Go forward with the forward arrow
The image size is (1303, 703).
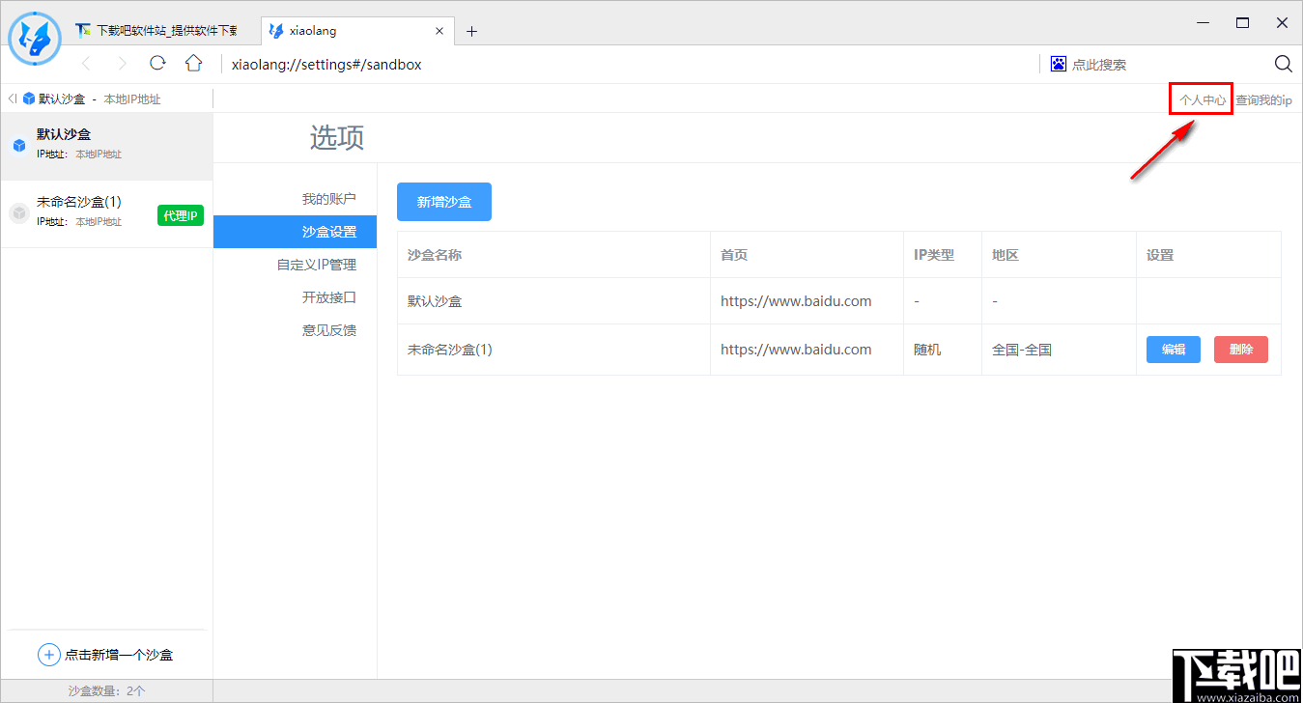pyautogui.click(x=122, y=64)
